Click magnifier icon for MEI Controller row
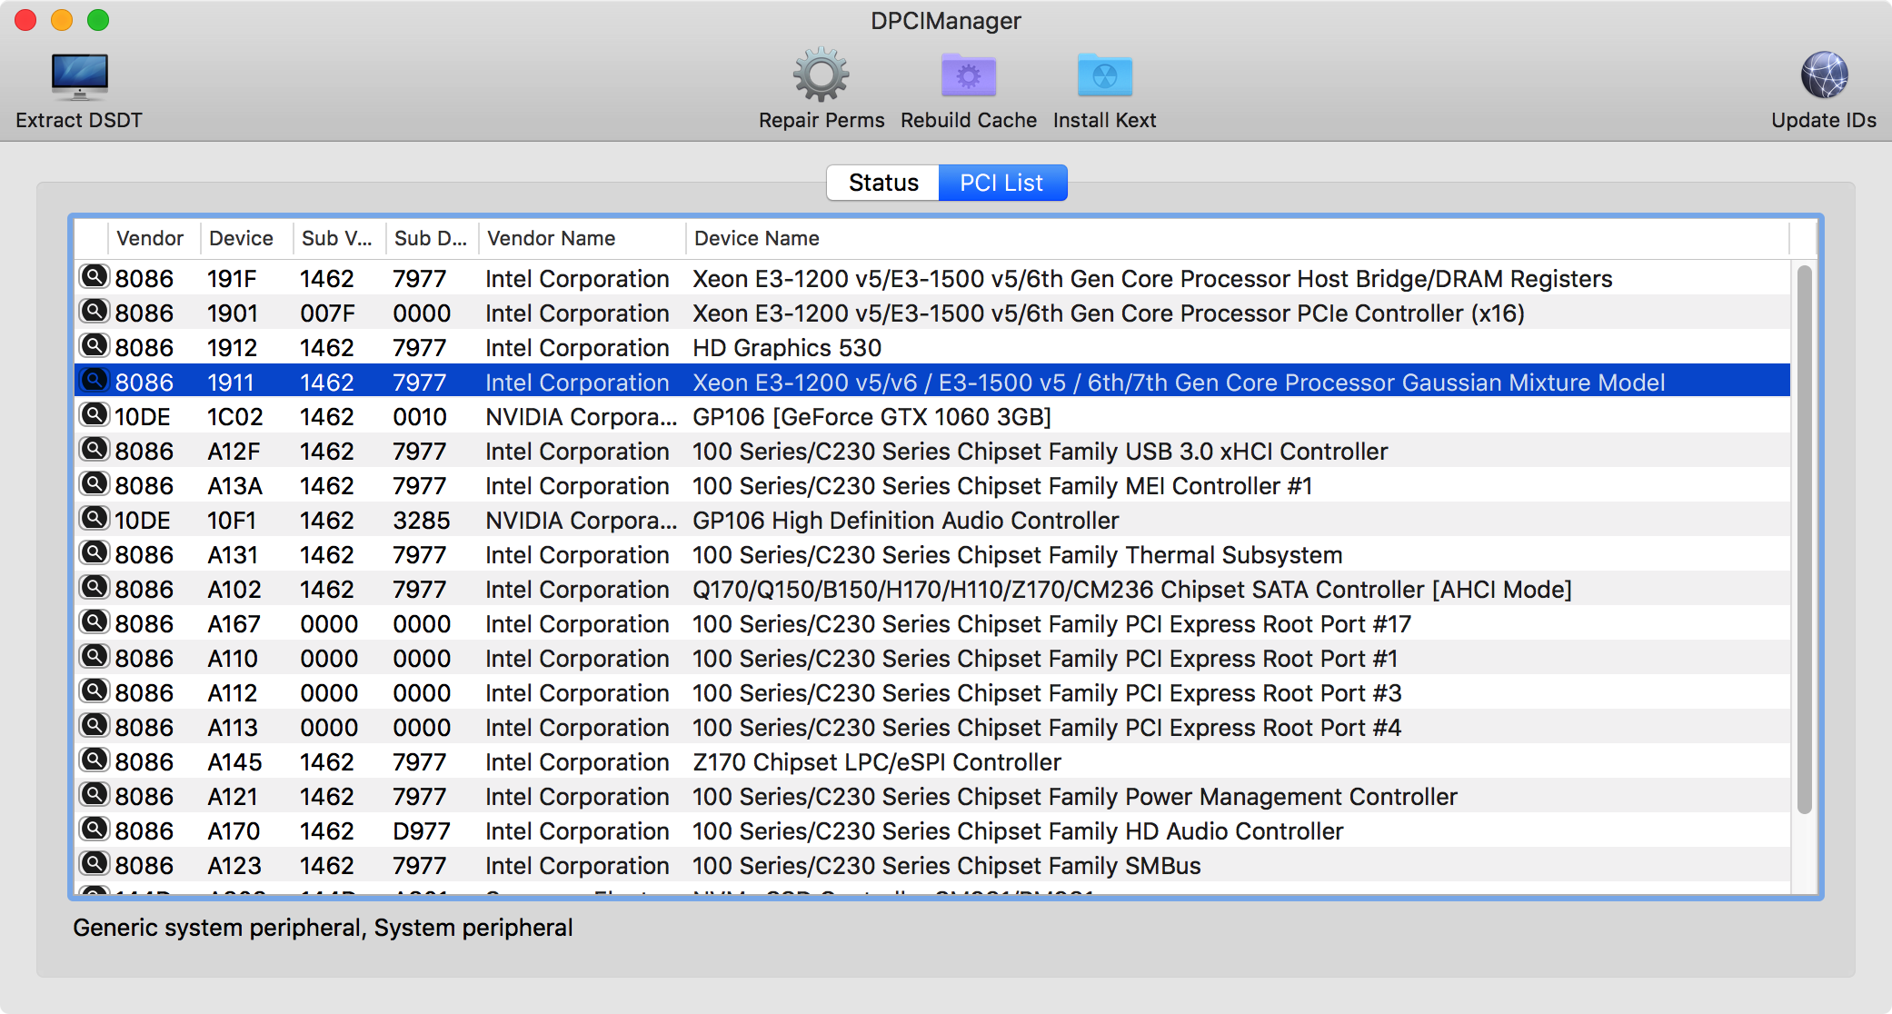 [x=94, y=483]
